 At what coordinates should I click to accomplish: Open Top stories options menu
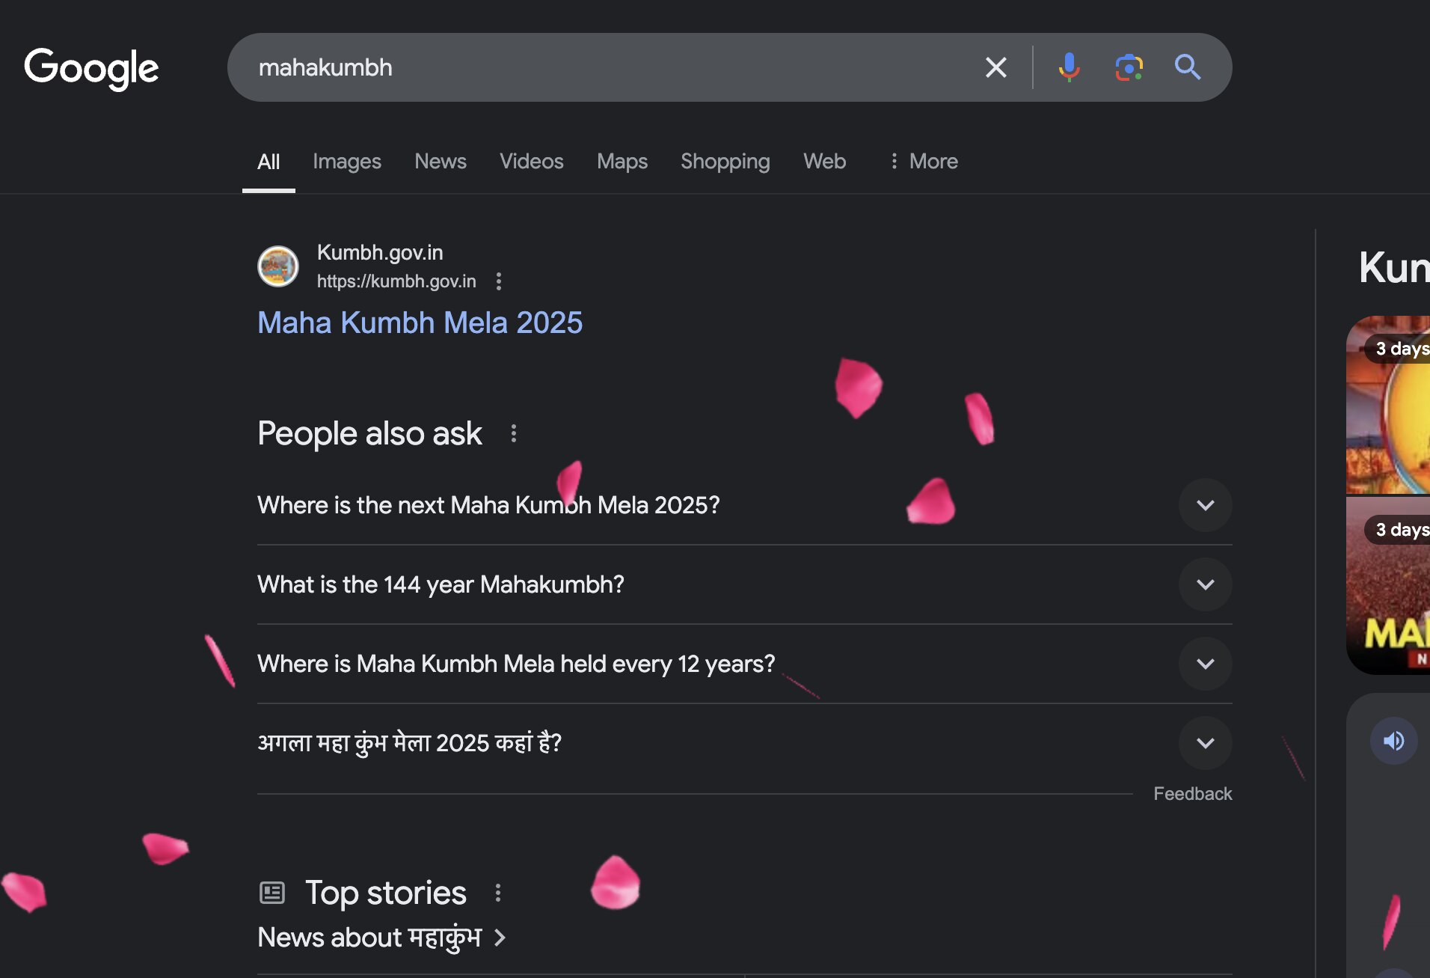[498, 893]
